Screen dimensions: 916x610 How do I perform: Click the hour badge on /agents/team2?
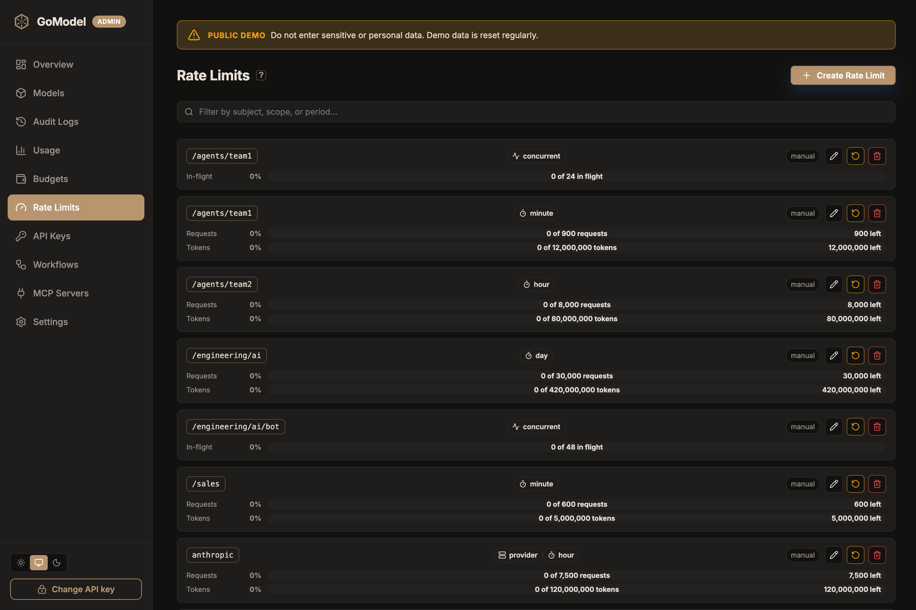click(x=536, y=284)
